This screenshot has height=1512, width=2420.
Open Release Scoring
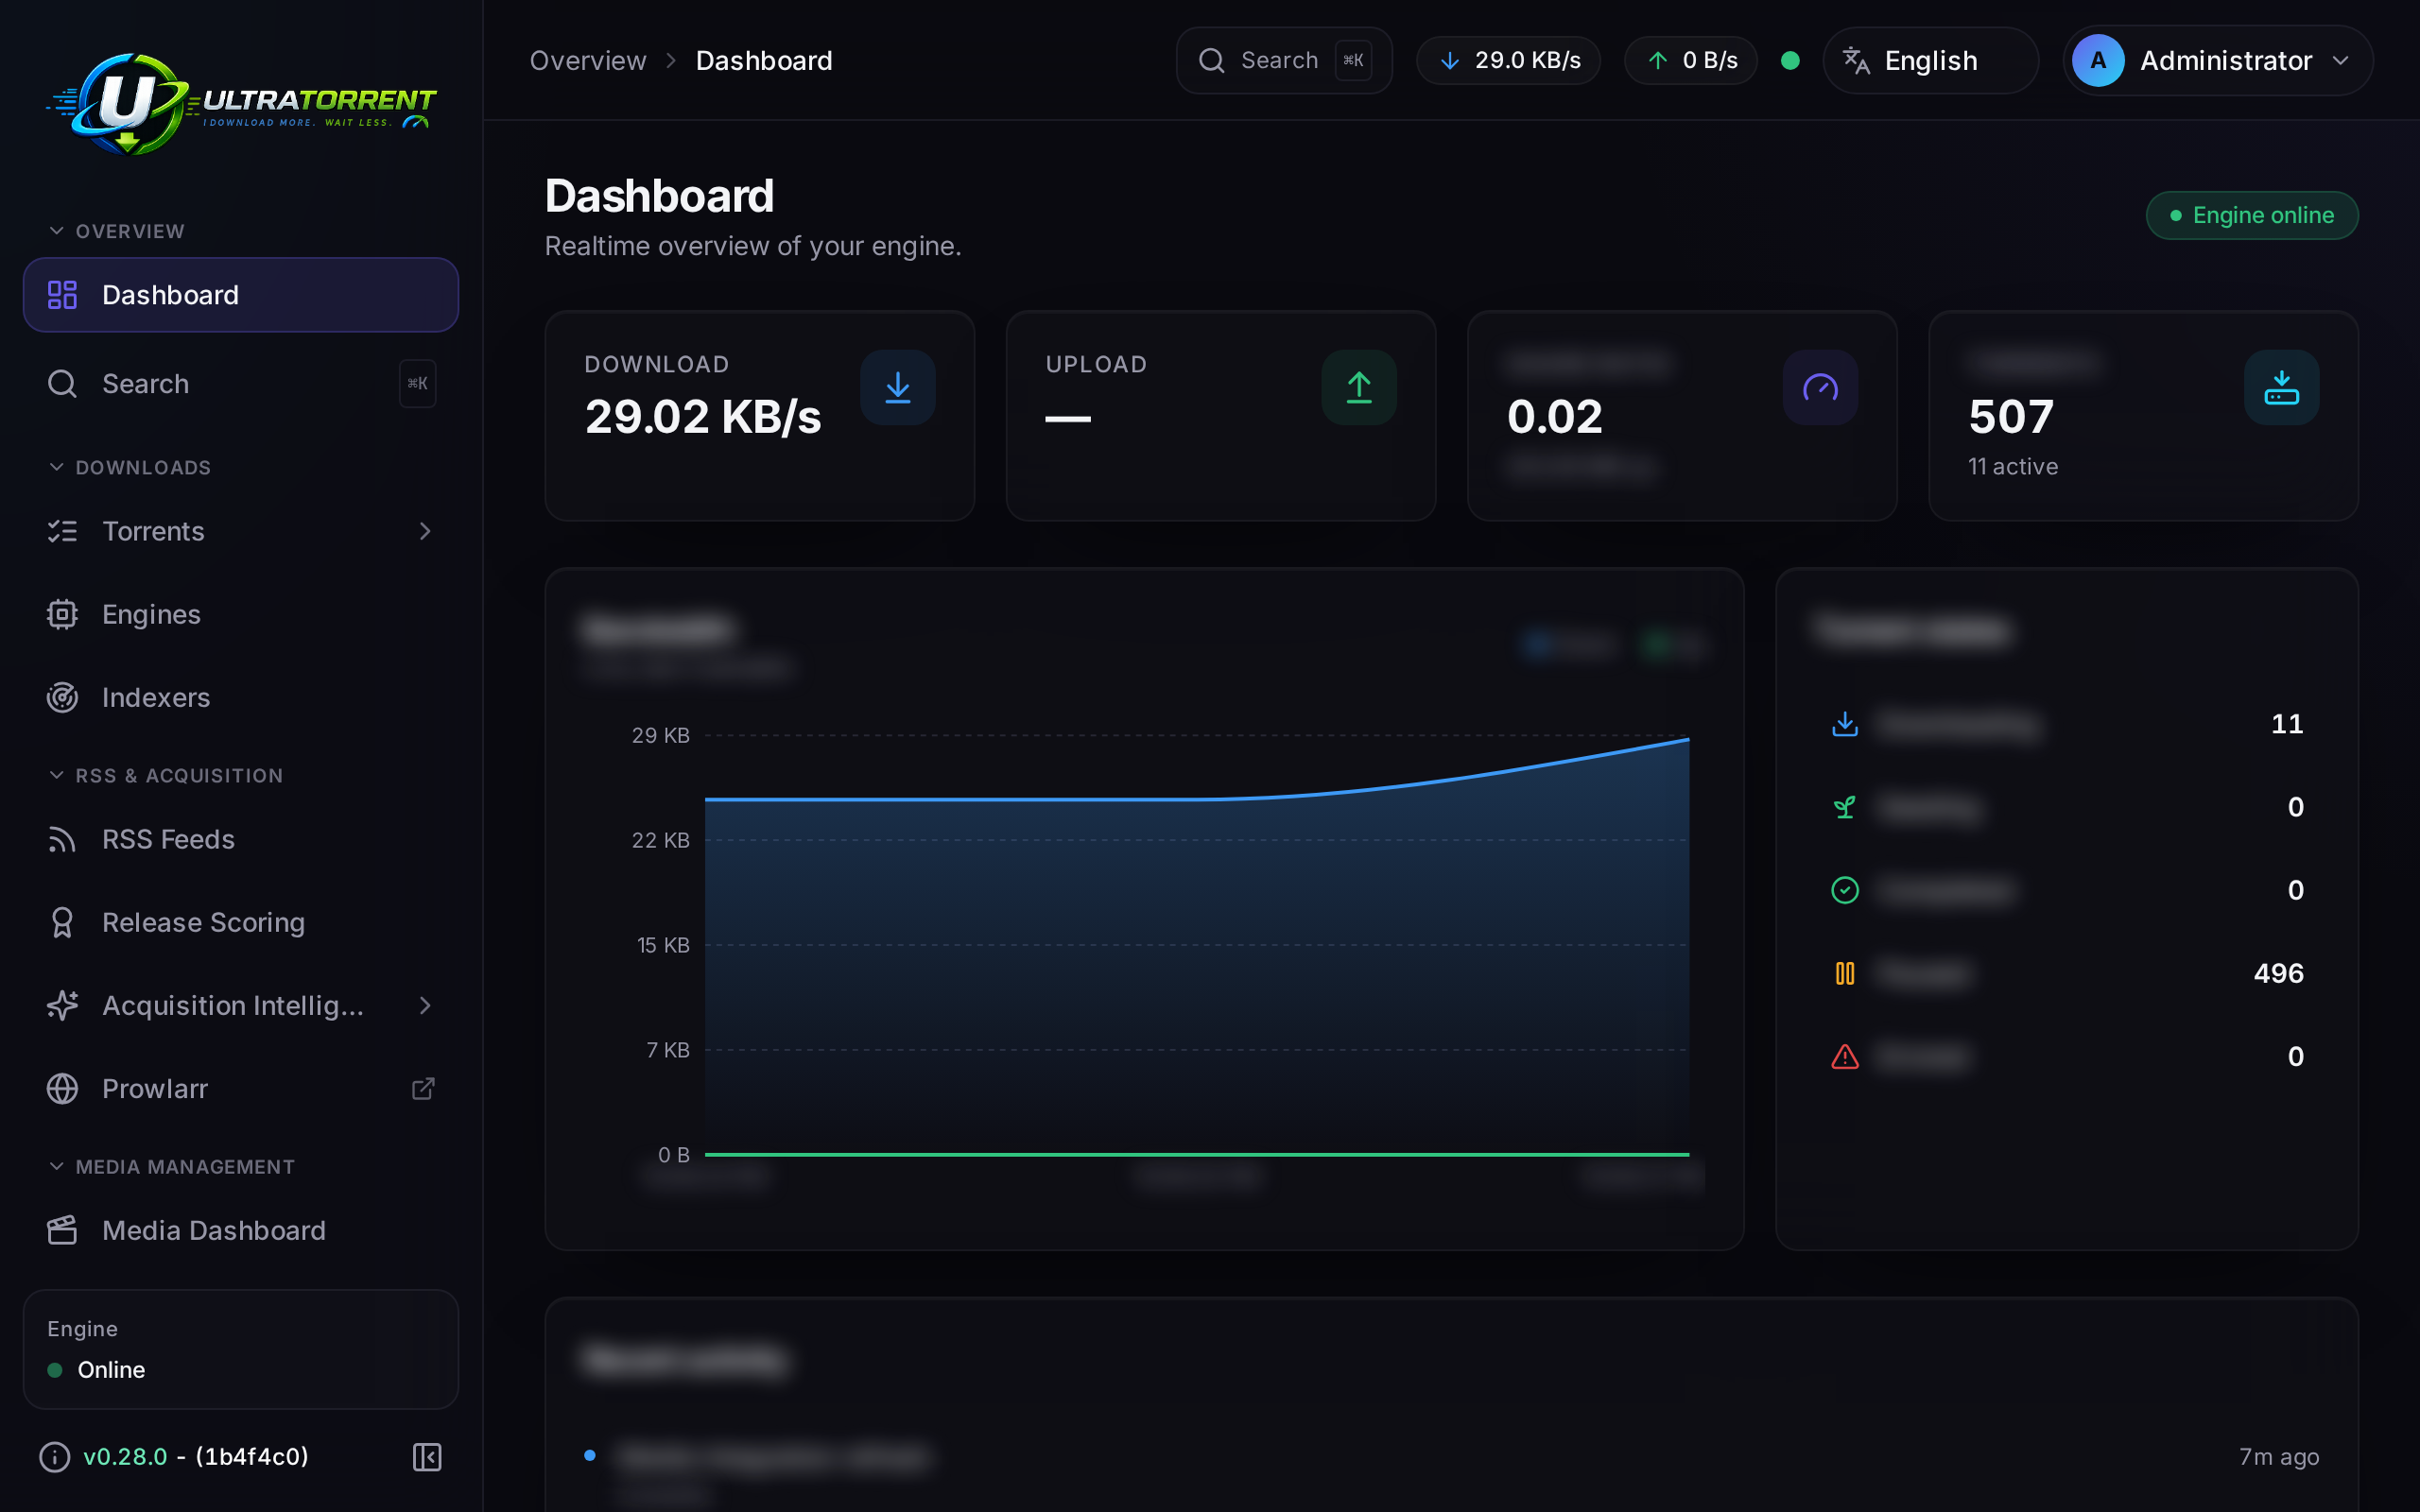[240, 922]
